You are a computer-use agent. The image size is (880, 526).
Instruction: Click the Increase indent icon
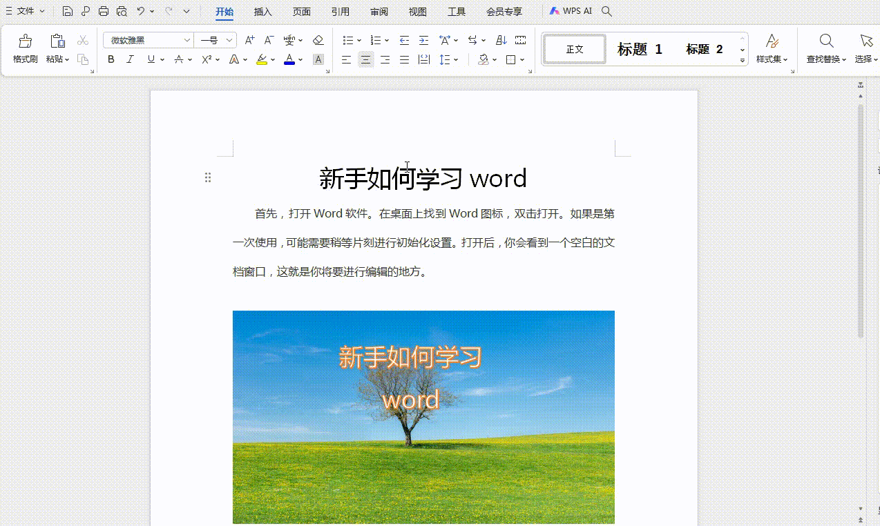(x=423, y=40)
